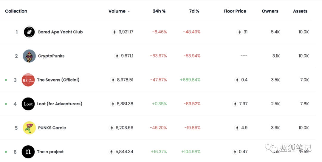Screen dimensions: 322x162
Task: Sort by Floor Price column header
Action: pos(235,11)
